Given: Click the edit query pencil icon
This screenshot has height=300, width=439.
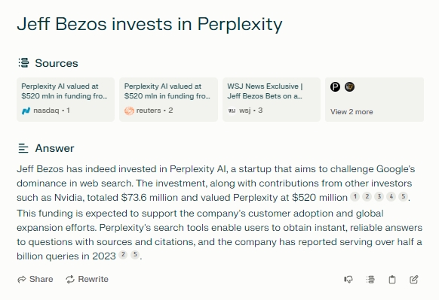Looking at the screenshot, I should pyautogui.click(x=414, y=280).
